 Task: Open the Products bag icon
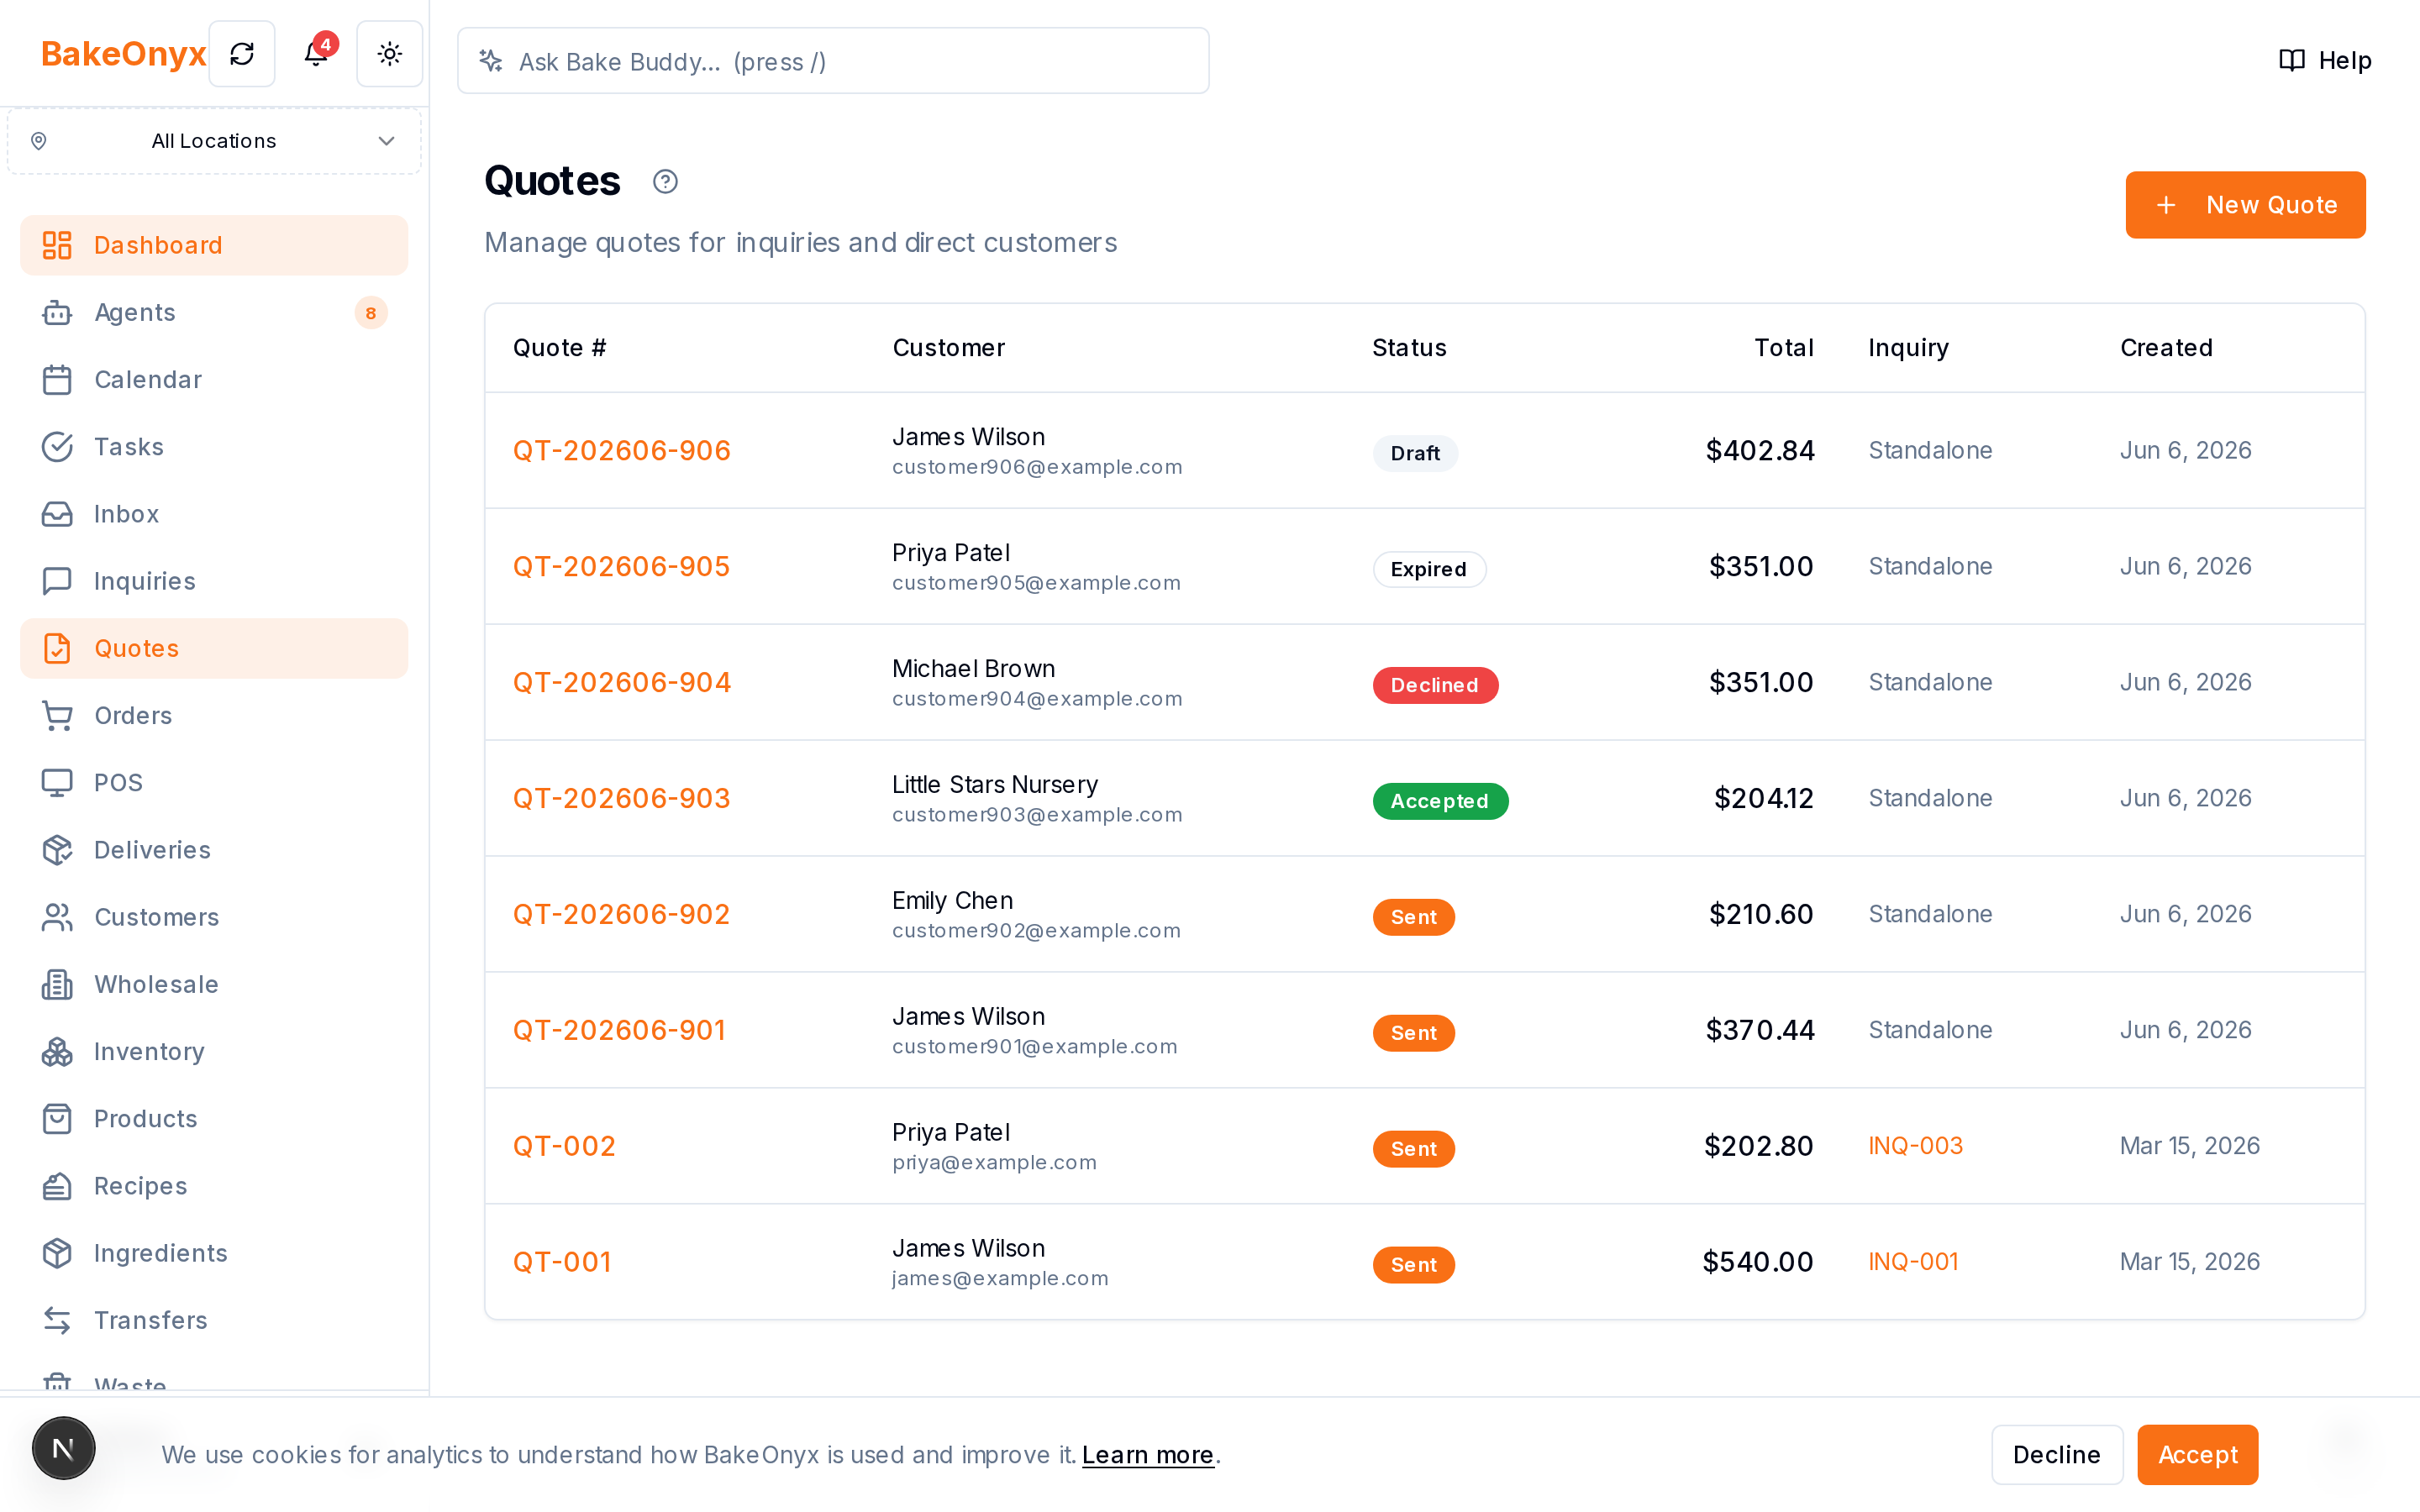(x=57, y=1119)
